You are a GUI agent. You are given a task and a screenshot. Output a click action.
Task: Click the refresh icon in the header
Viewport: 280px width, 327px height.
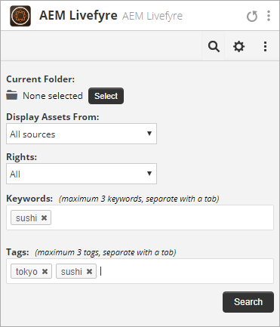[252, 17]
